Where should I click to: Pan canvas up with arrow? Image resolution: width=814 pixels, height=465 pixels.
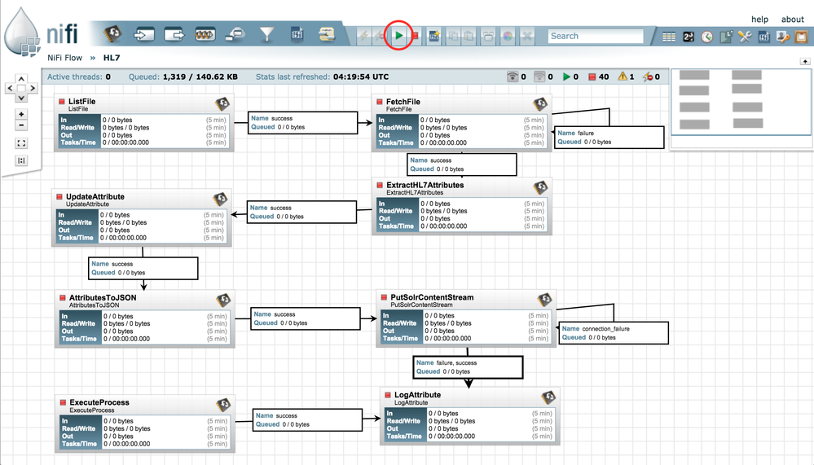21,79
